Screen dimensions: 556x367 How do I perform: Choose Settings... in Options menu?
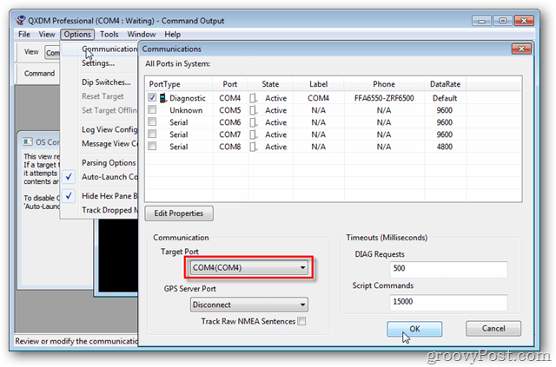point(98,63)
